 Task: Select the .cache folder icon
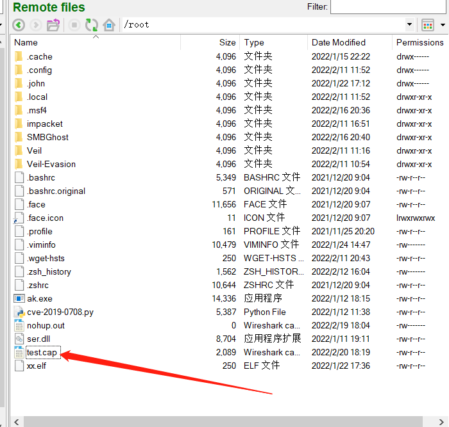point(19,56)
